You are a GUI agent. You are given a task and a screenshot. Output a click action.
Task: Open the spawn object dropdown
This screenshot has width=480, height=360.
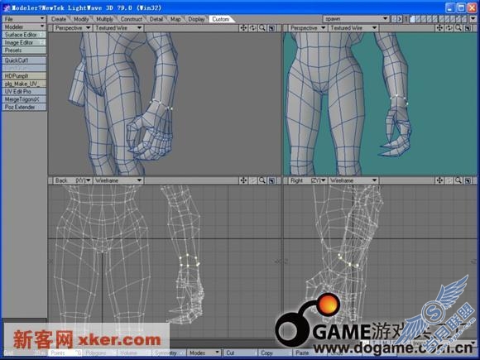pos(356,19)
